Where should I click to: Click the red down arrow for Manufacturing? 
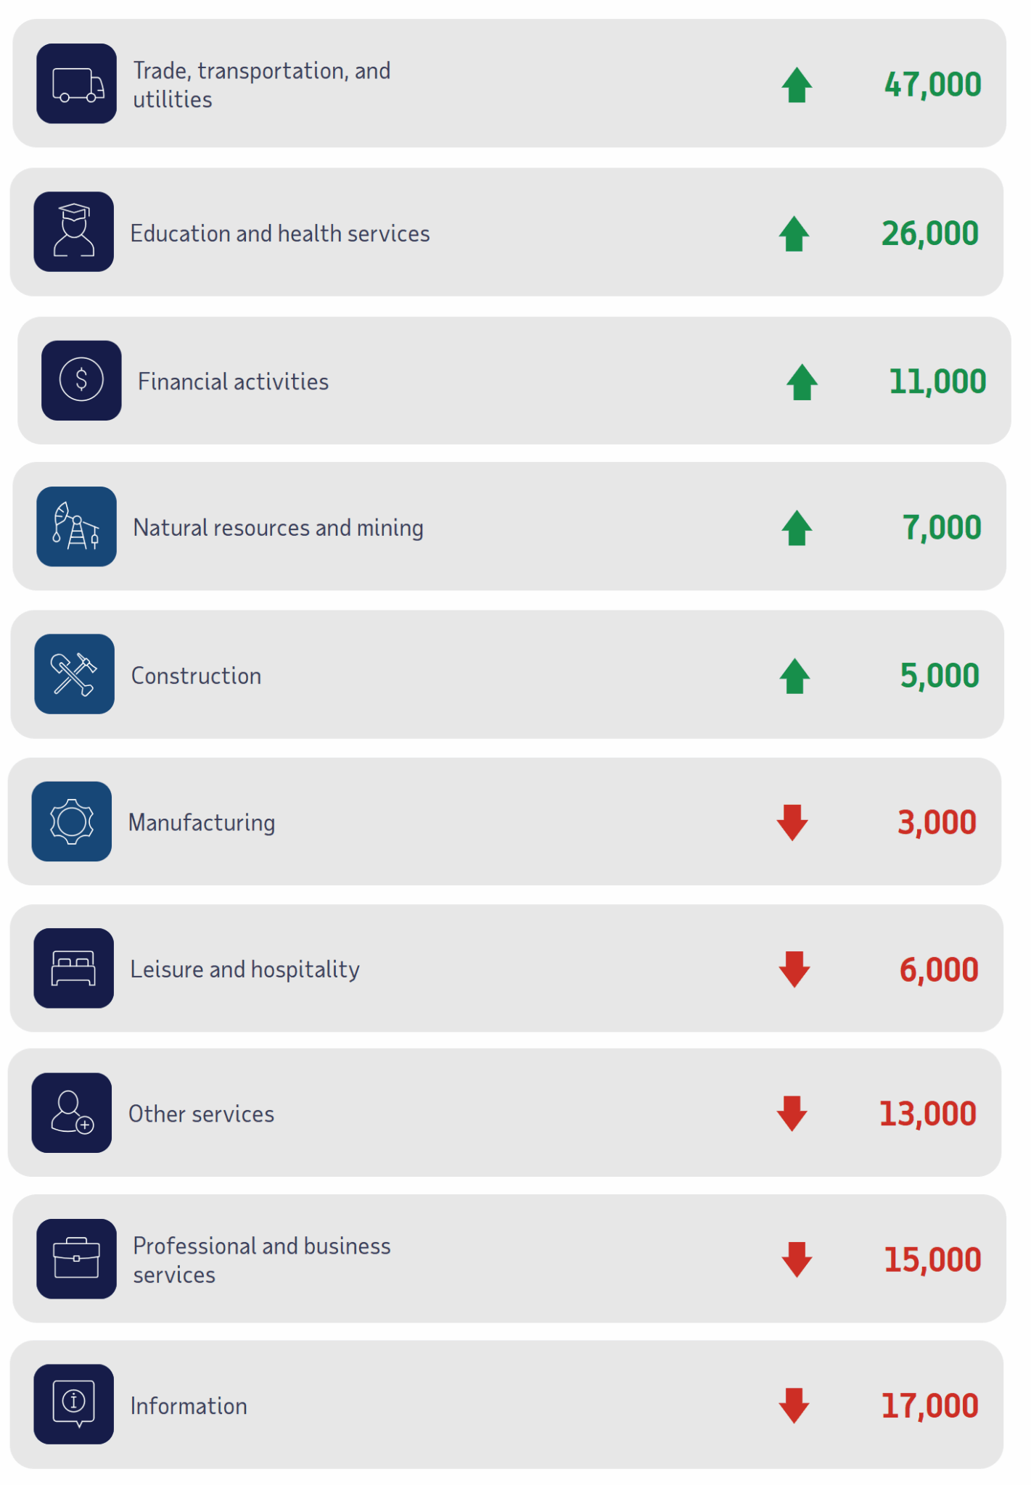click(792, 822)
